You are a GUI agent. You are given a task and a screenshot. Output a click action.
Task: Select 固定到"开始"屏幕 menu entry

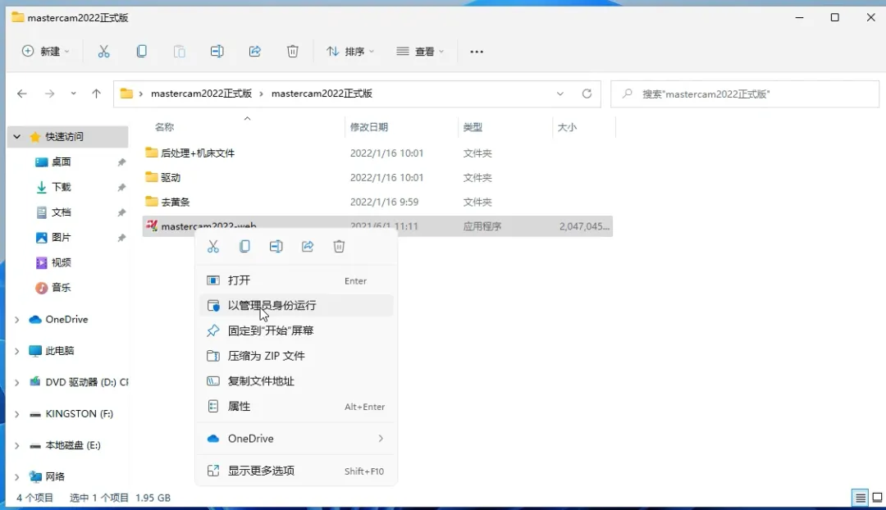[296, 330]
